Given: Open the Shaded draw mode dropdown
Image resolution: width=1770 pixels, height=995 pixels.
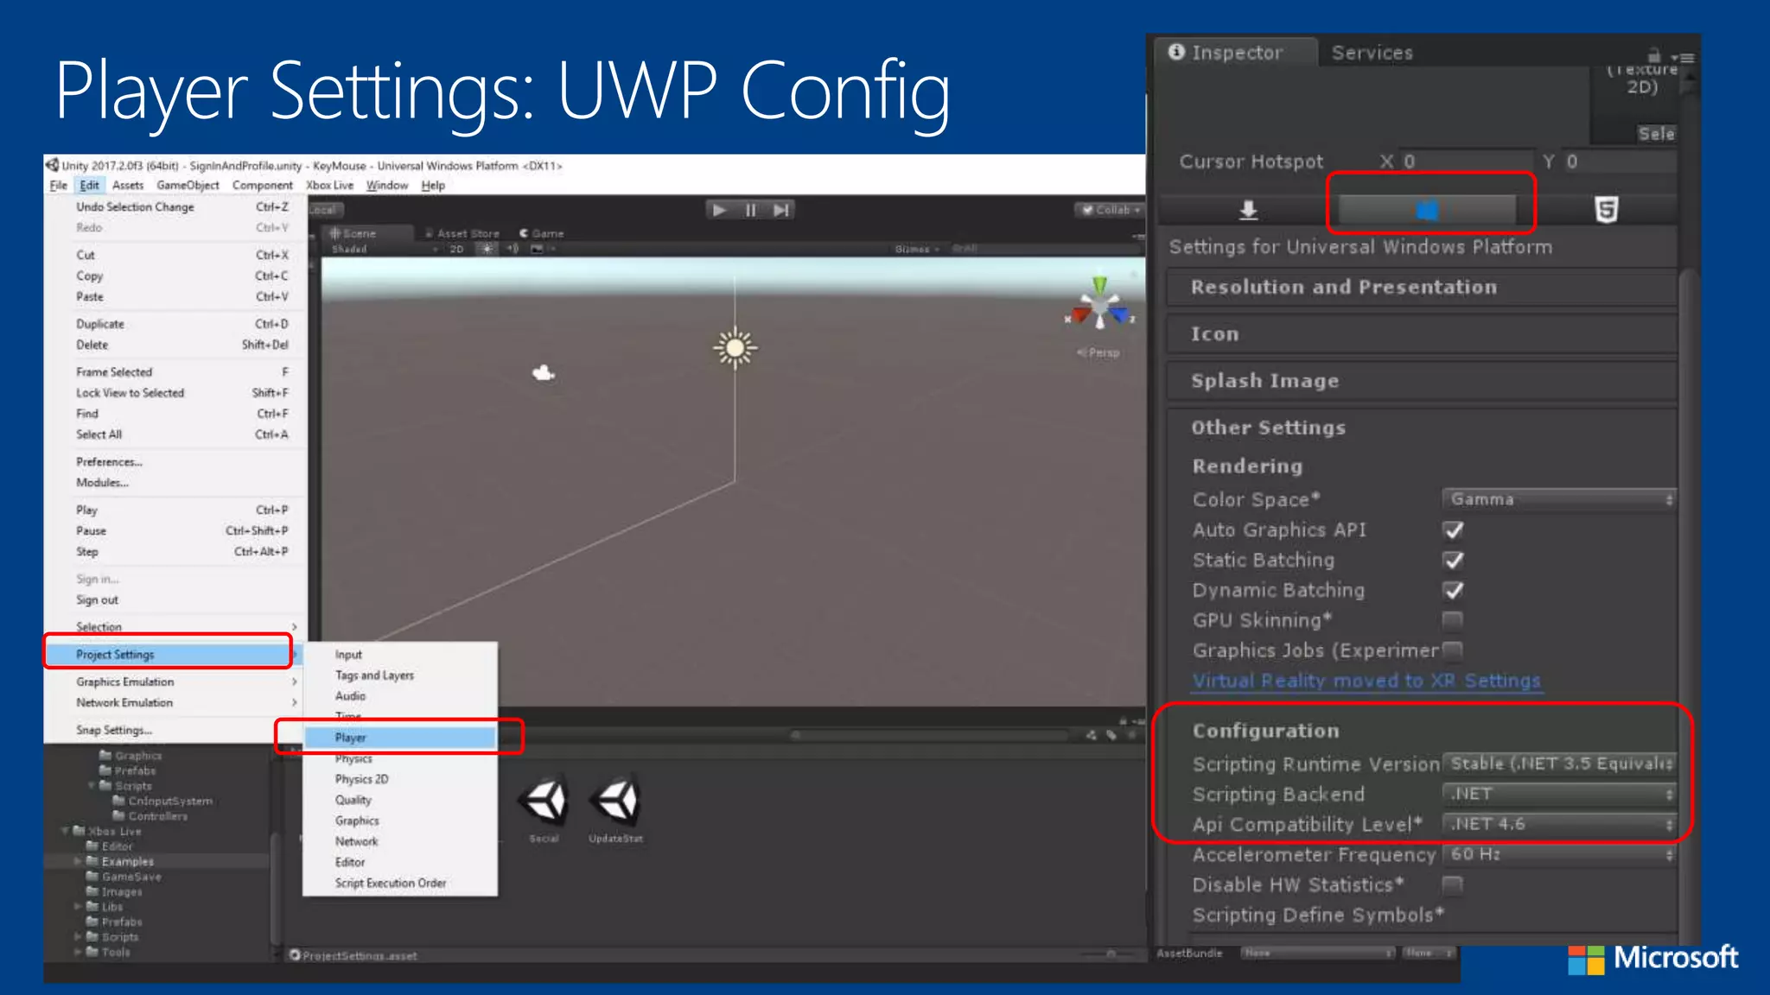Looking at the screenshot, I should point(385,249).
